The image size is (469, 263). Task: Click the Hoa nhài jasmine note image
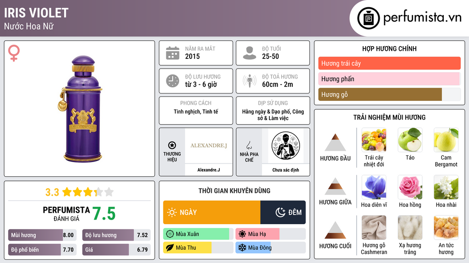(x=446, y=187)
